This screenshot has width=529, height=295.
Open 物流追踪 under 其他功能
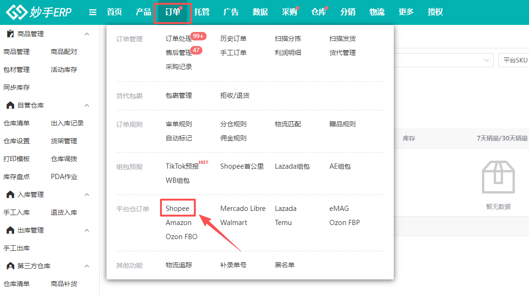tap(179, 265)
